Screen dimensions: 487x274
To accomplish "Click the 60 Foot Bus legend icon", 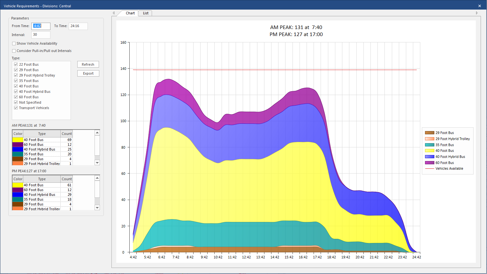I will pos(430,163).
